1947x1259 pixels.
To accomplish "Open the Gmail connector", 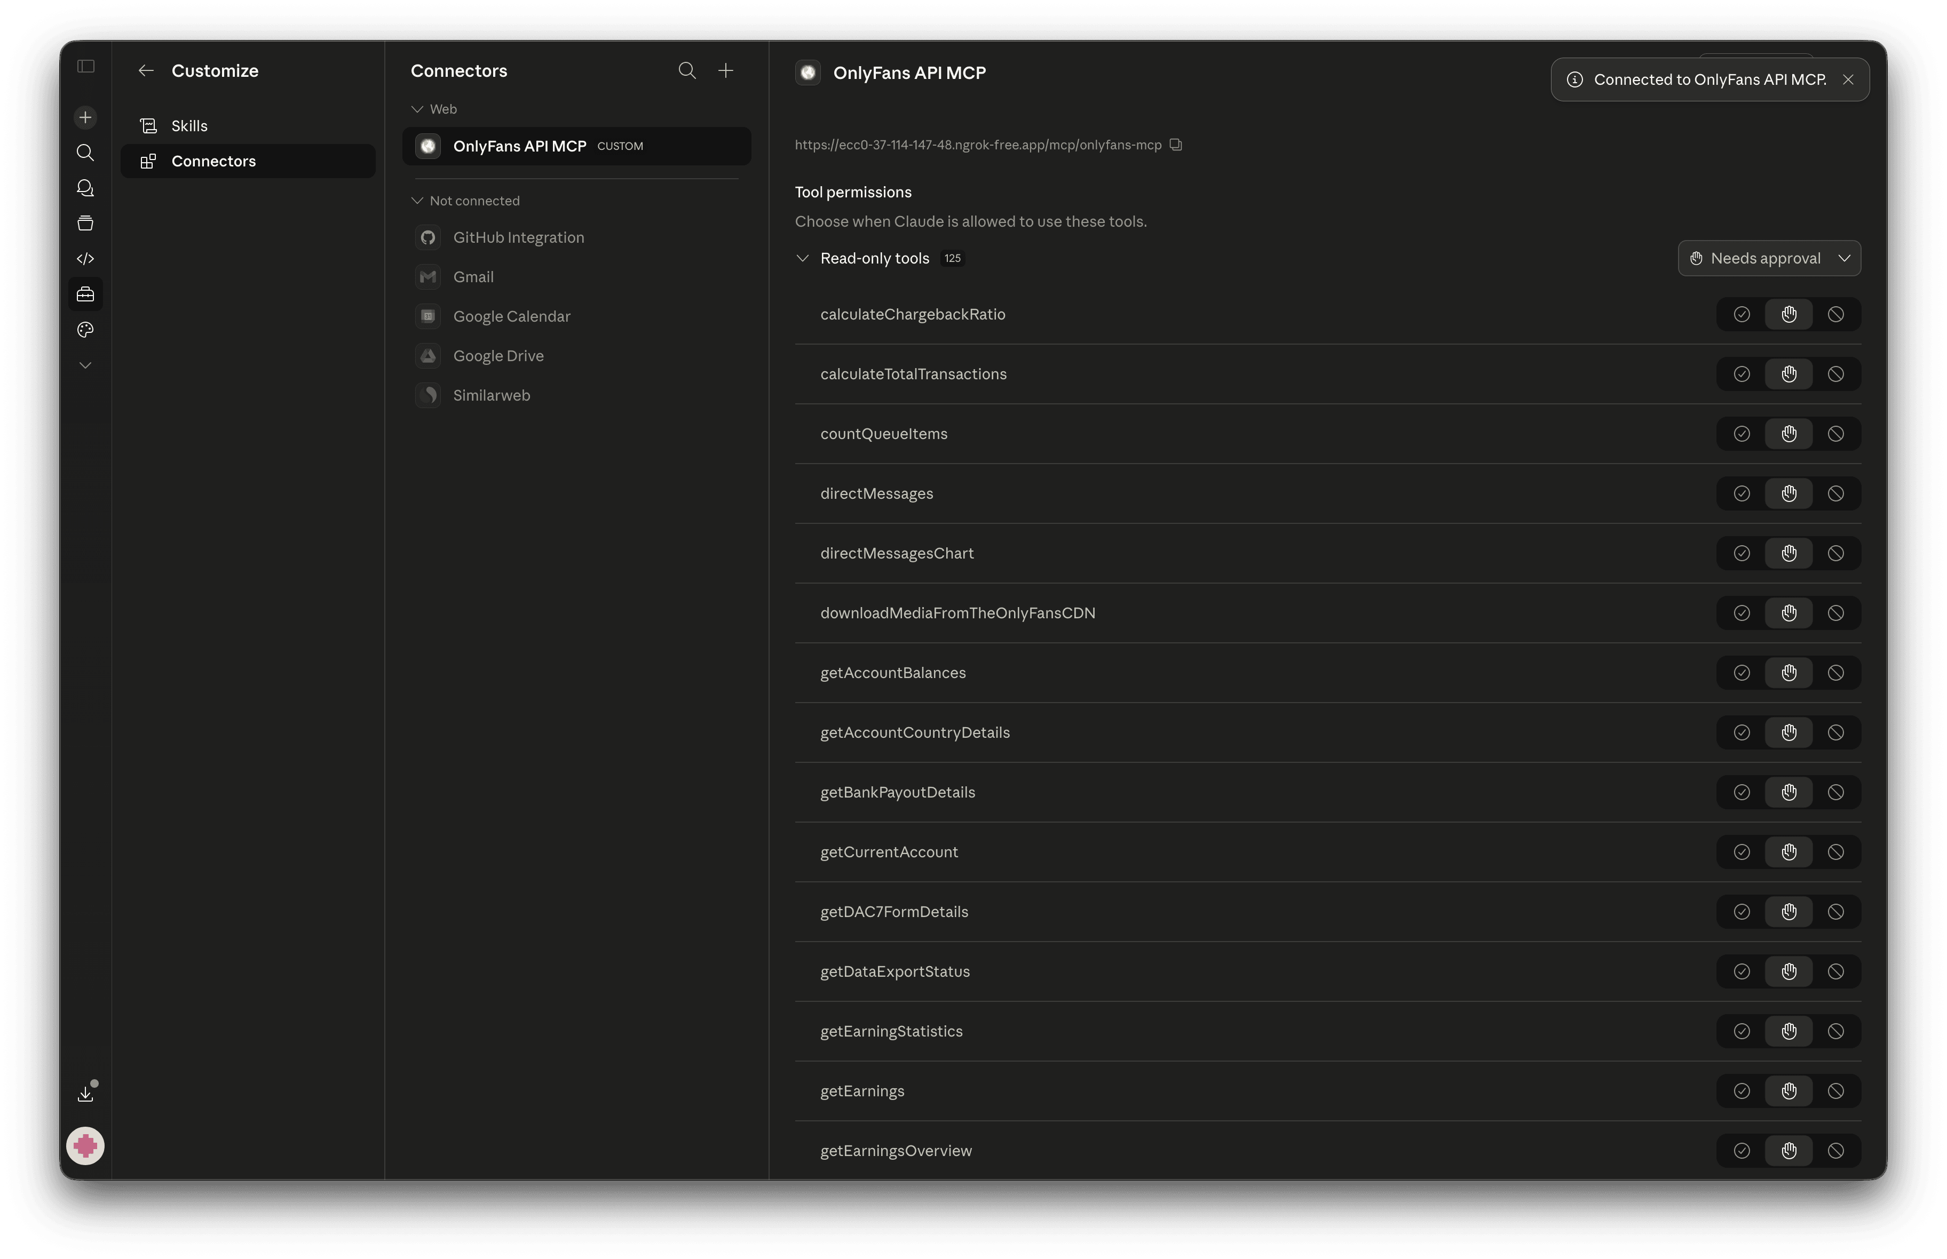I will point(576,277).
